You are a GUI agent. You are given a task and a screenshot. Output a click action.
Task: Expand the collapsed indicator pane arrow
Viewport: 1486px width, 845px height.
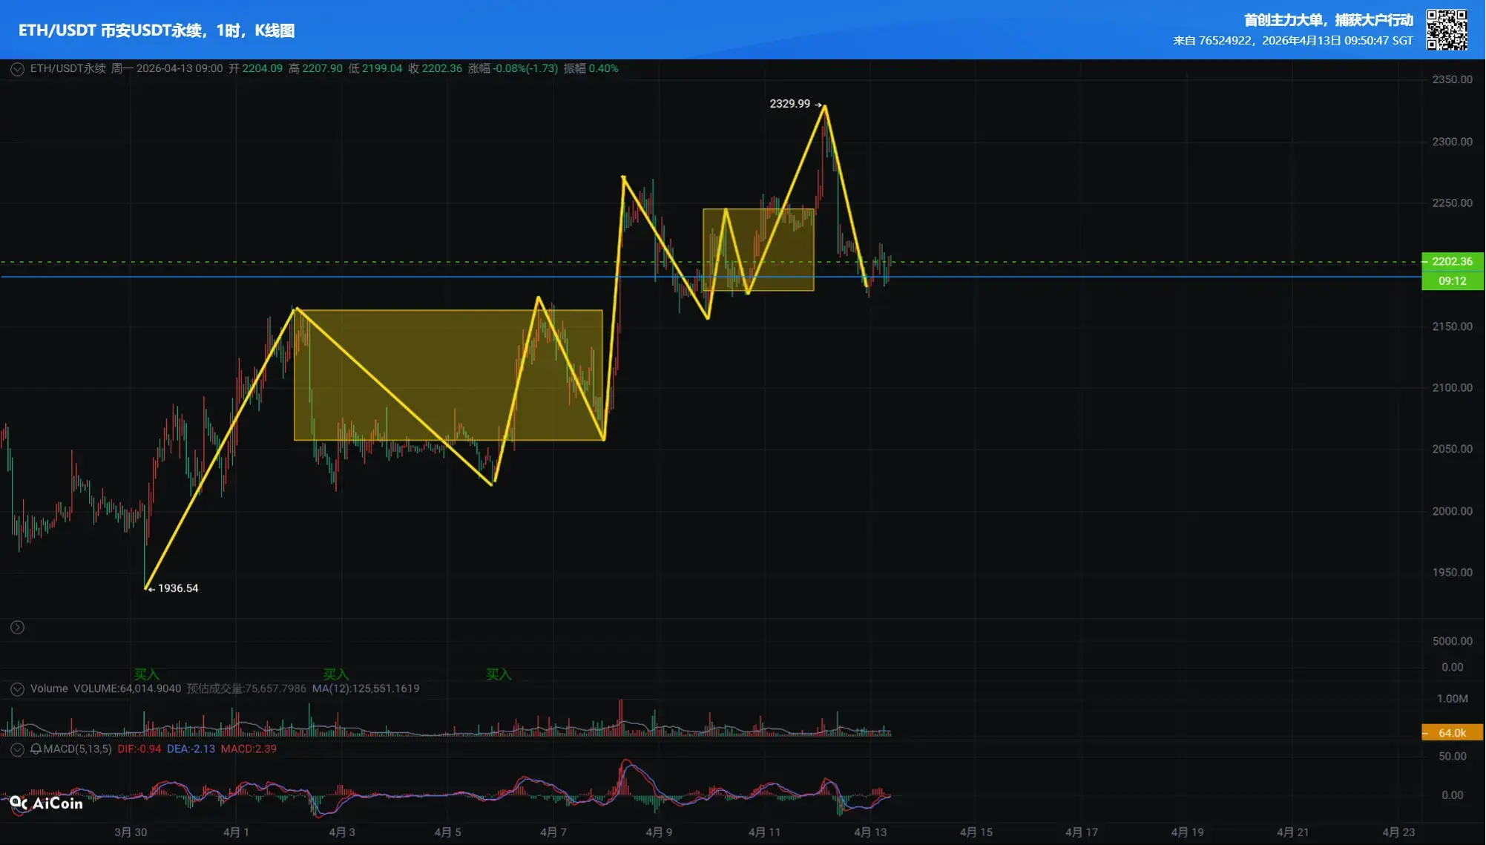pos(17,628)
